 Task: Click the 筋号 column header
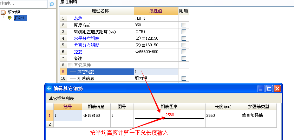point(68,107)
